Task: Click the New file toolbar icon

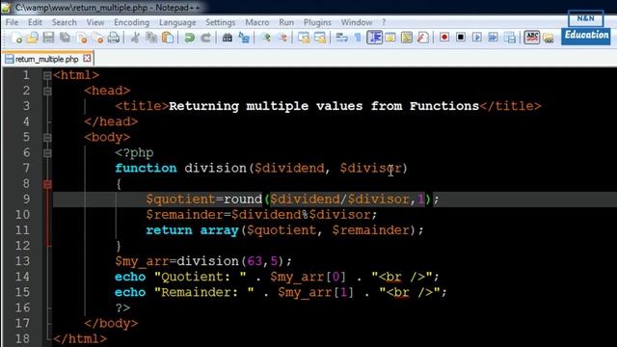Action: tap(16, 38)
